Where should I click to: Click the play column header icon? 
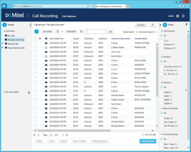tap(40, 39)
